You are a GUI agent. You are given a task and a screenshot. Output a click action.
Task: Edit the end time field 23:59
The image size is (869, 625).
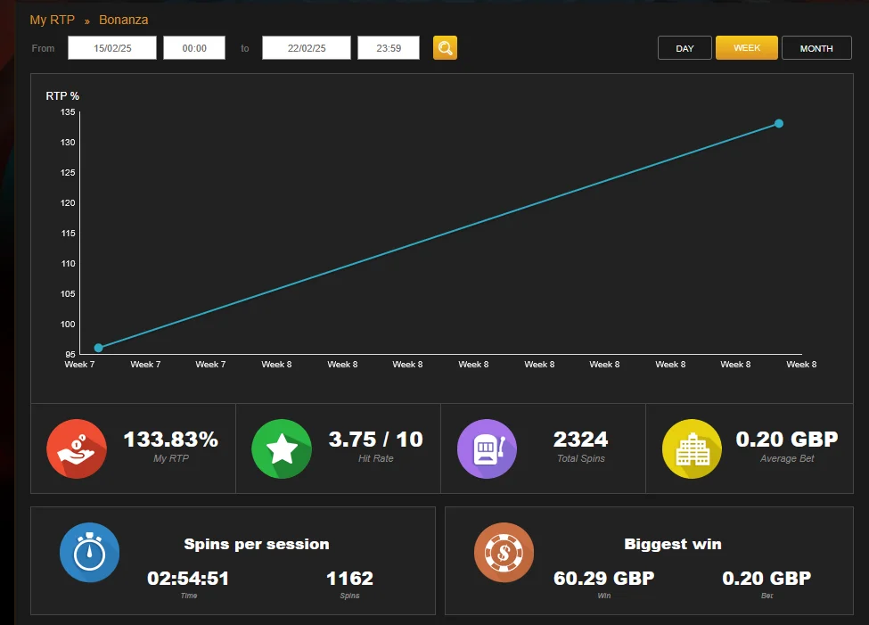pos(389,47)
